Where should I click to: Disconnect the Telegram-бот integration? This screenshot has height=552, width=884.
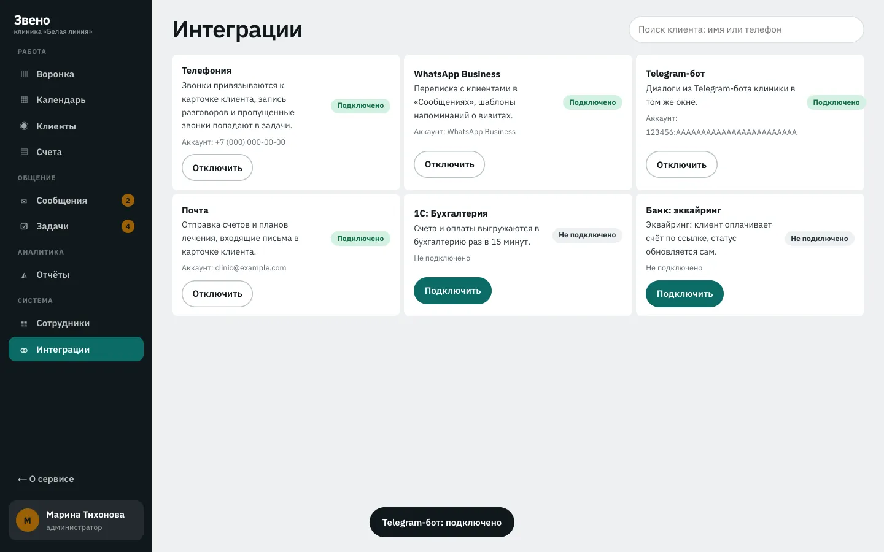(681, 165)
